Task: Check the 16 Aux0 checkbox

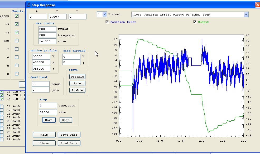Action: [2, 106]
